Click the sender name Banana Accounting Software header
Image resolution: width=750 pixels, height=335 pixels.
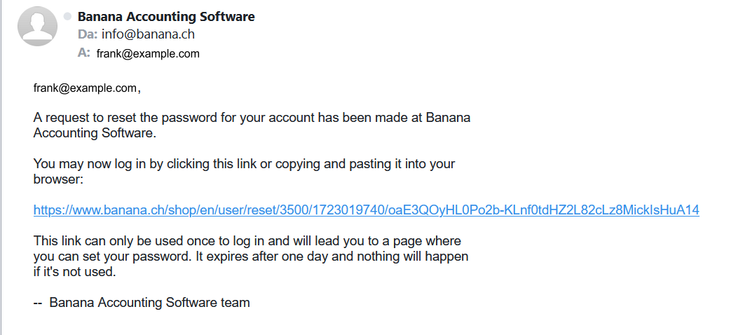pyautogui.click(x=166, y=16)
